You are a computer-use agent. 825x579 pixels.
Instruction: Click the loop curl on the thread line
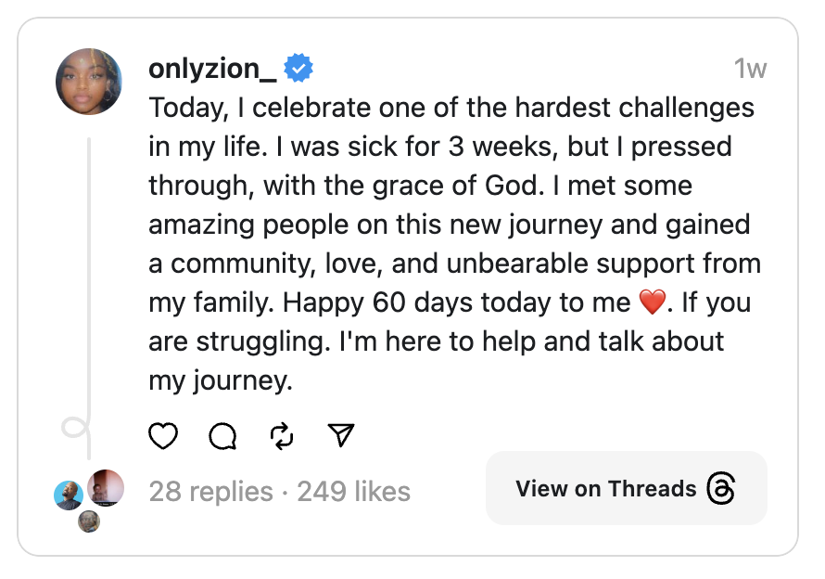point(74,428)
